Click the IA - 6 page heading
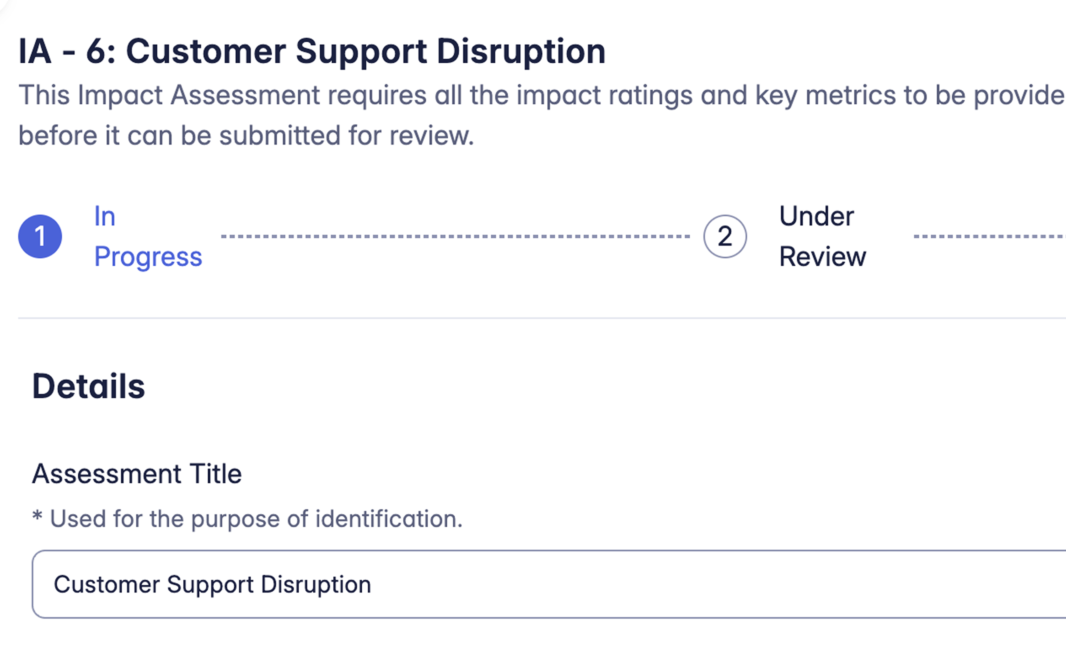 (x=312, y=52)
